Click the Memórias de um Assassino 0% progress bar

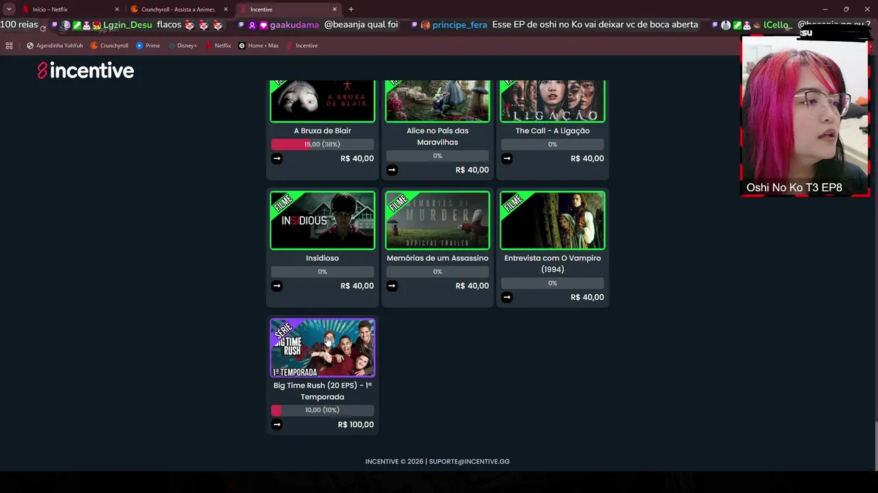pyautogui.click(x=438, y=272)
